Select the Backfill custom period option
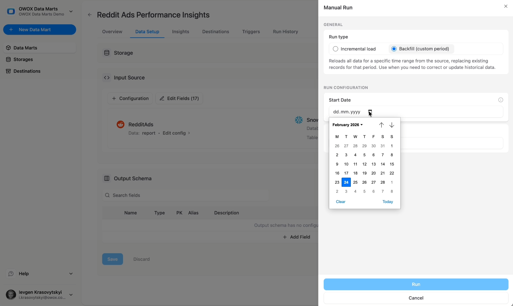Screen dimensions: 513x306 [x=394, y=49]
